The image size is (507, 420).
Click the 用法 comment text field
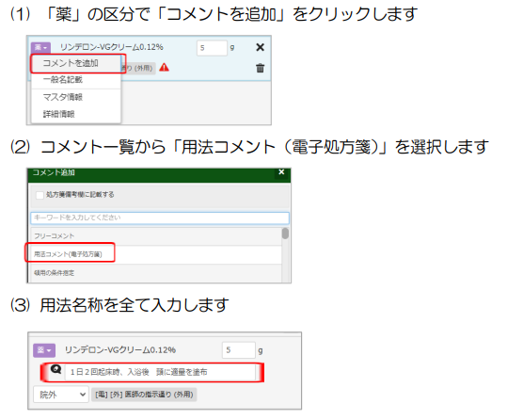click(x=160, y=372)
